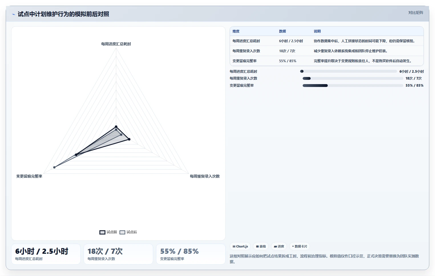Click the description starting 完整率提升取决于

(363, 61)
